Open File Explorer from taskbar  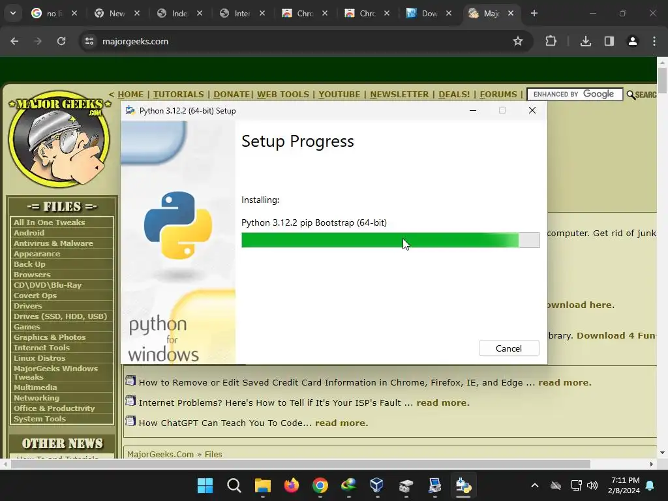pyautogui.click(x=263, y=485)
